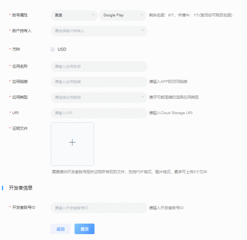The image size is (247, 240).
Task: Focus the 应用名称 input field
Action: [99, 66]
